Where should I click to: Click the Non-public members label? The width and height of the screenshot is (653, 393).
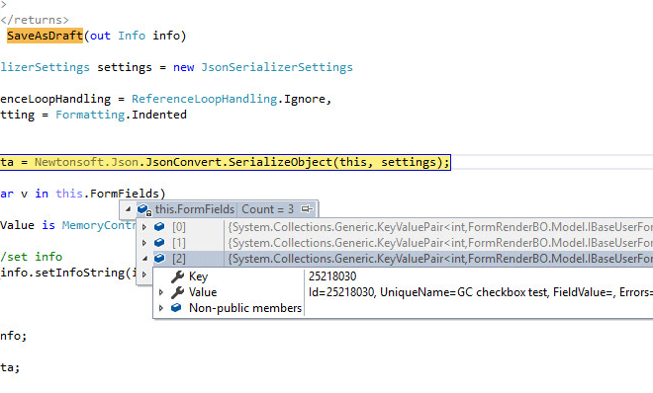coord(245,308)
